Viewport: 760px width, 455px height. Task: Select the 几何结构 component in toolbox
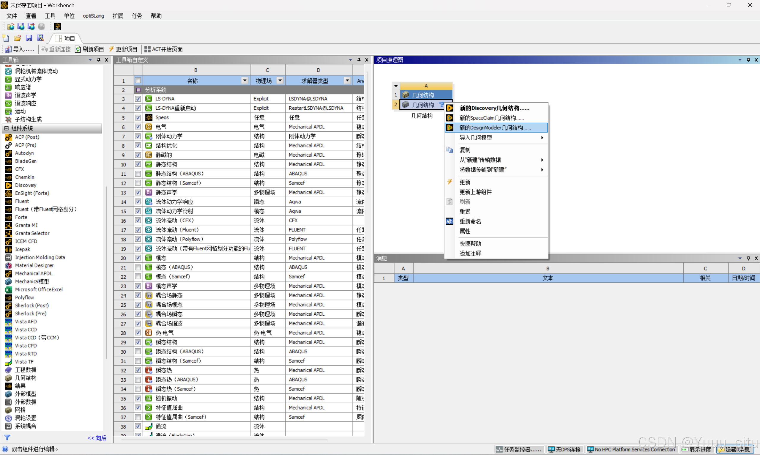[x=26, y=378]
